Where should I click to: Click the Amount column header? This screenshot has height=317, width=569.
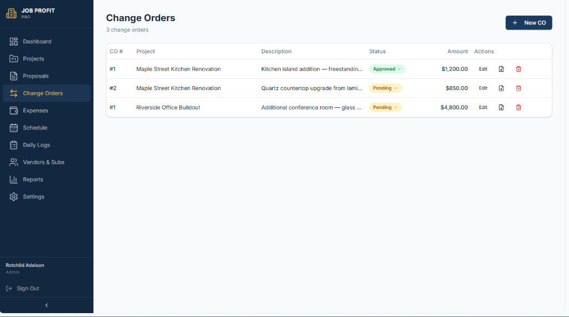[x=457, y=52]
